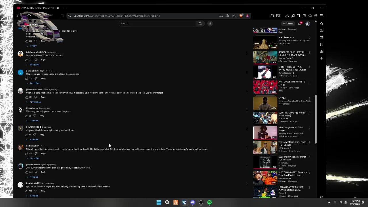Open the Windows Start menu
Viewport: 368px width, 207px height.
coord(159,202)
